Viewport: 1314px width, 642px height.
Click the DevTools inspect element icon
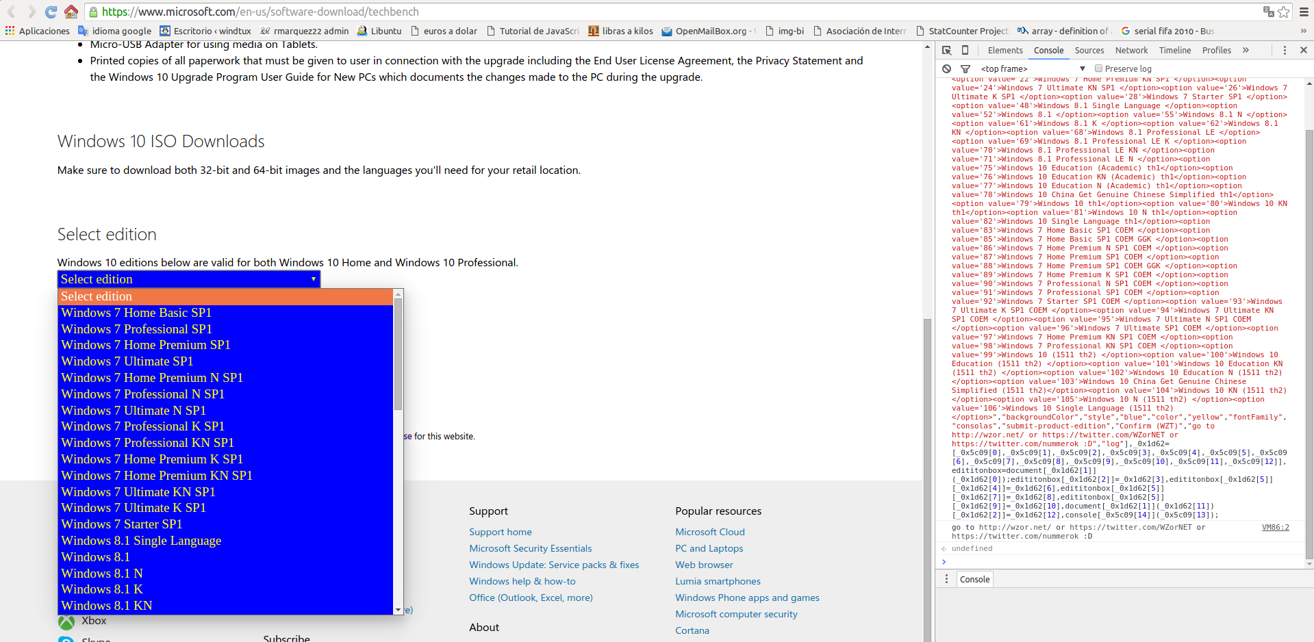tap(946, 50)
